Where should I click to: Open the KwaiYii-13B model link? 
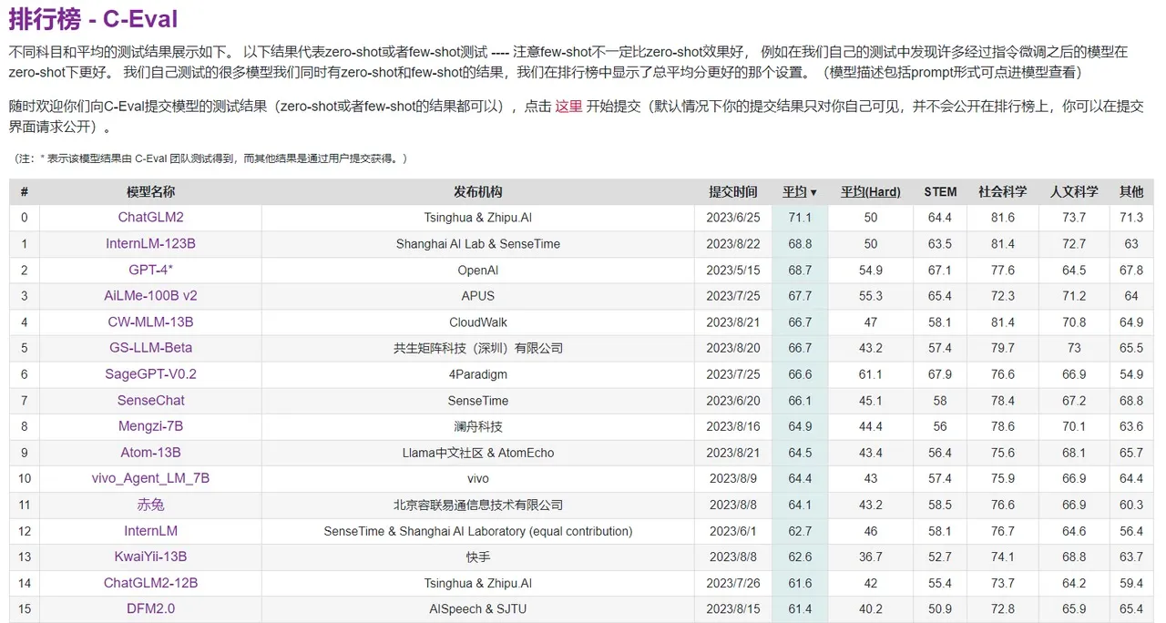click(150, 557)
